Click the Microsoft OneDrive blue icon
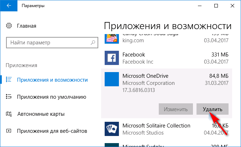 [x=112, y=79]
